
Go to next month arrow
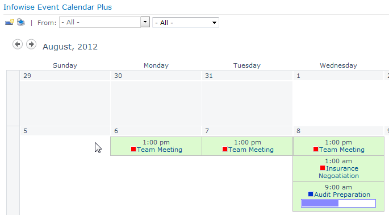[x=31, y=44]
